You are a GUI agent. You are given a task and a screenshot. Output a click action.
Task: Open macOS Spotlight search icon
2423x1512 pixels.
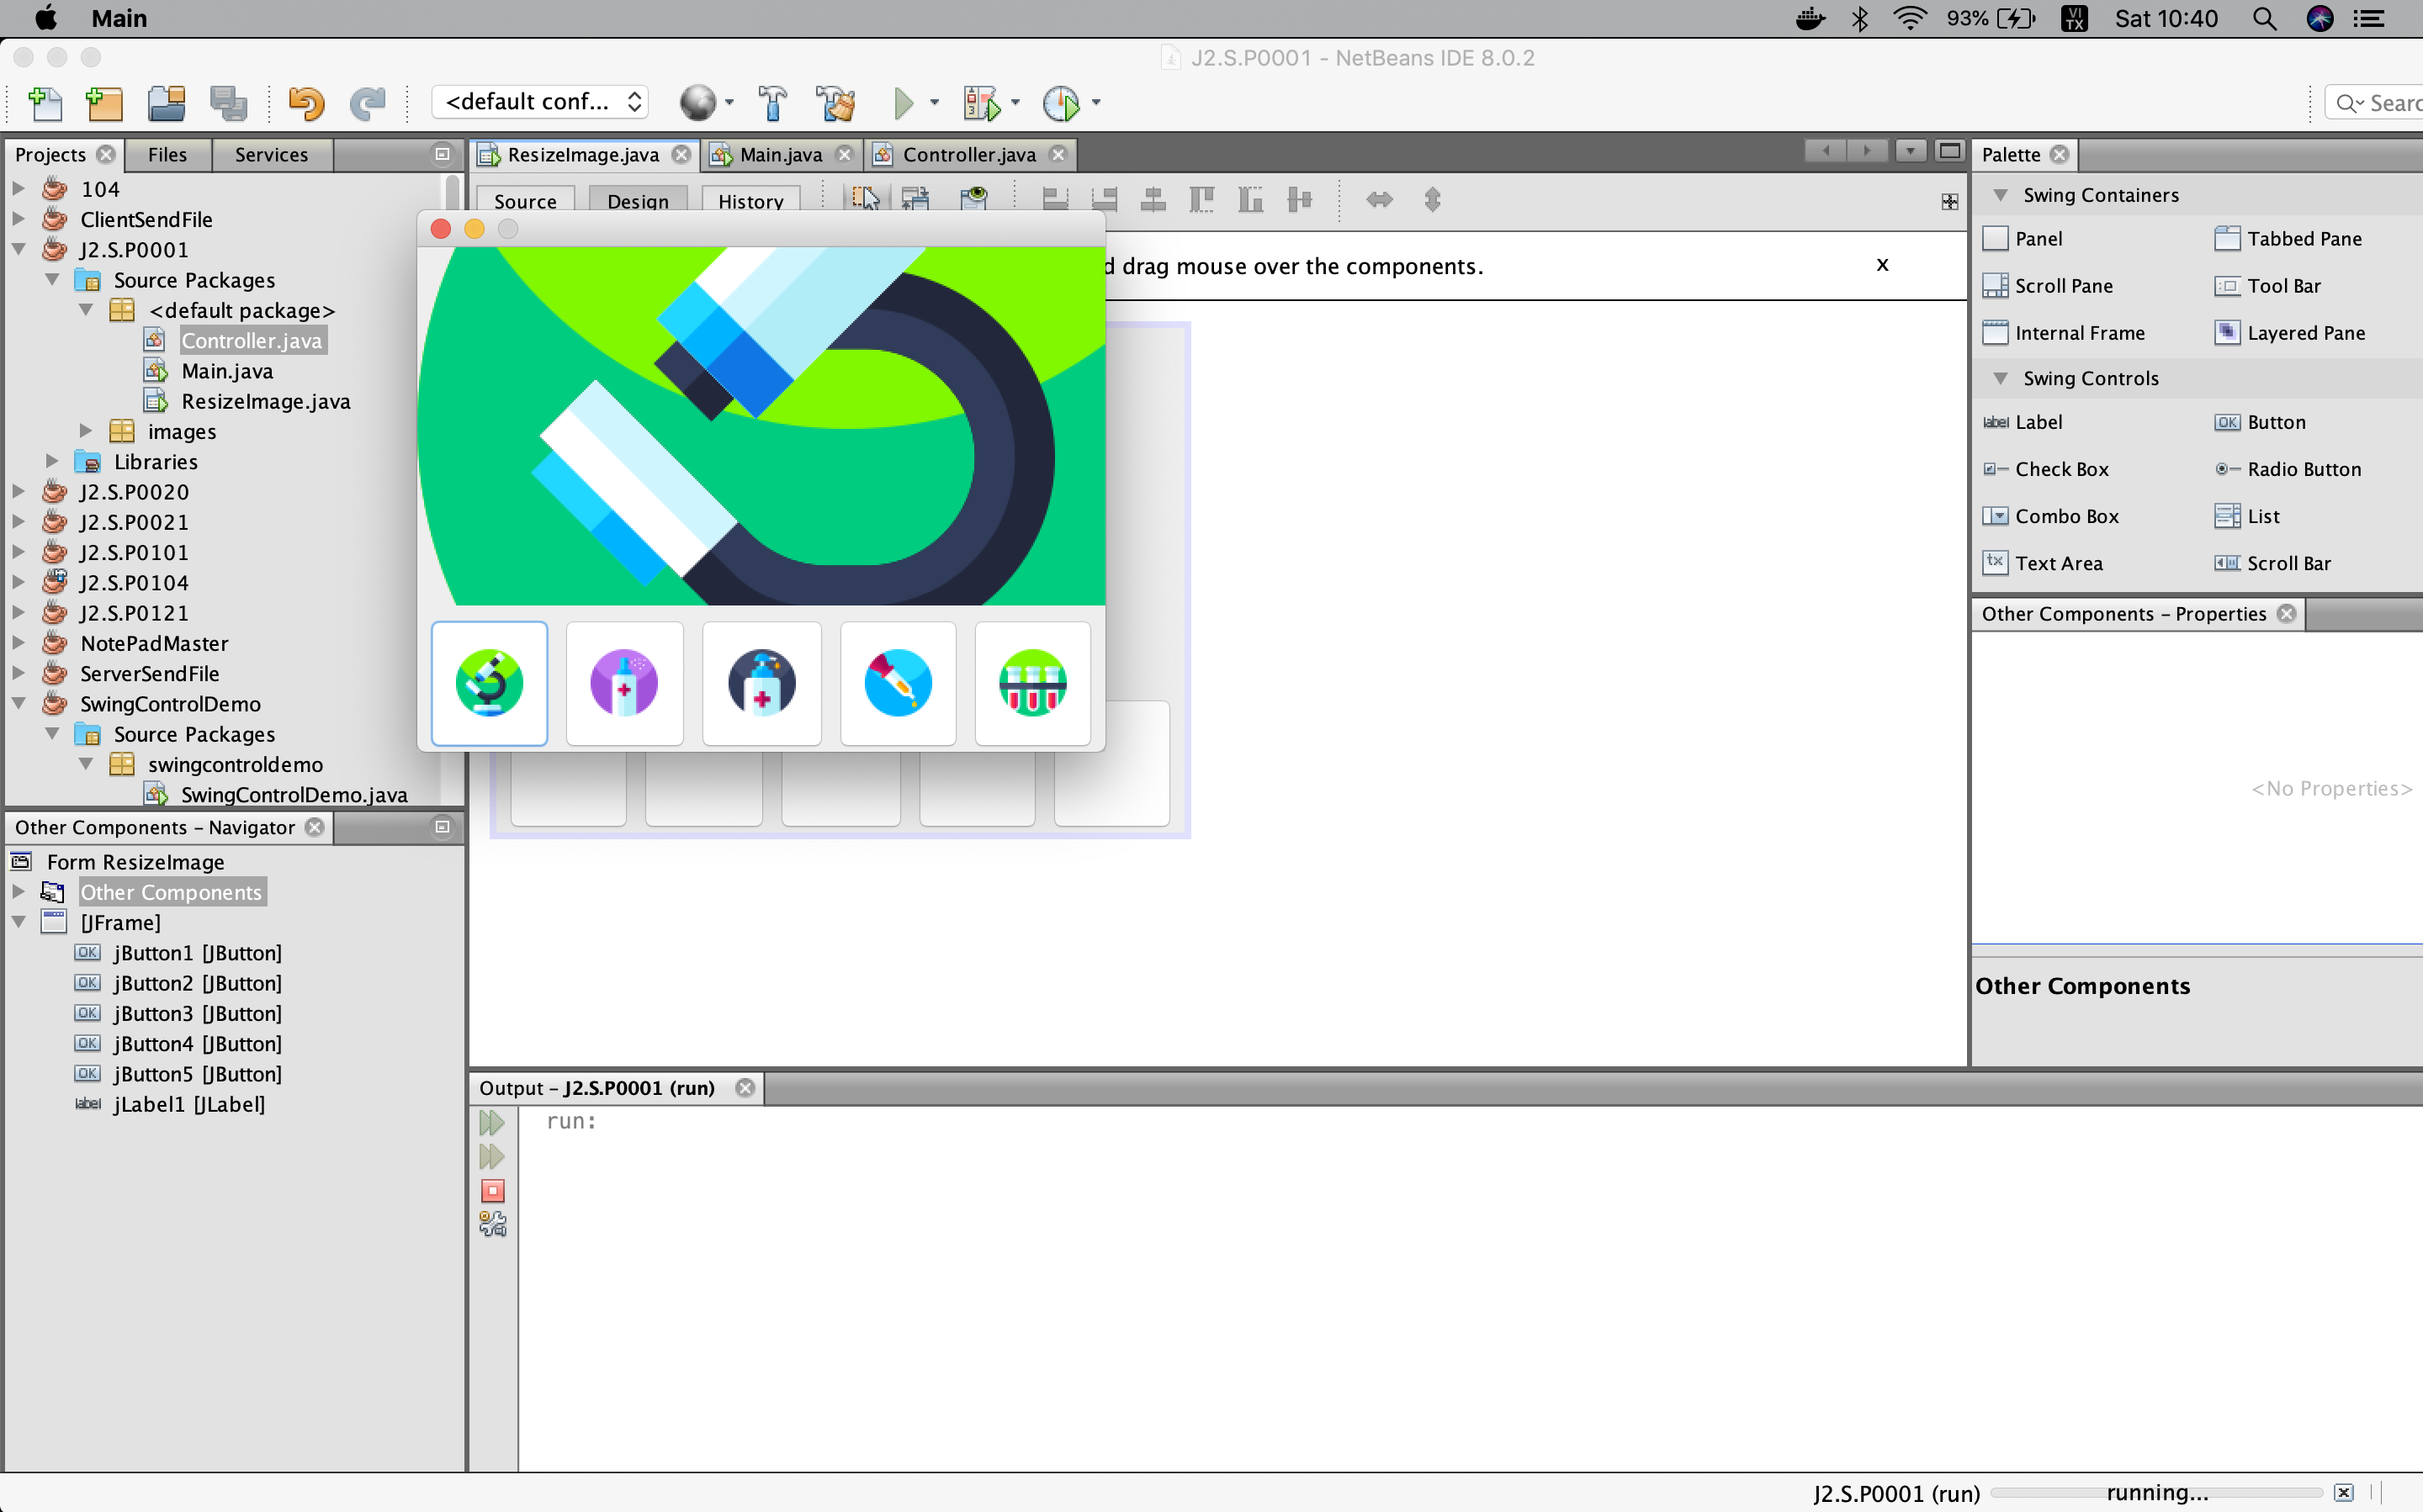(2264, 19)
